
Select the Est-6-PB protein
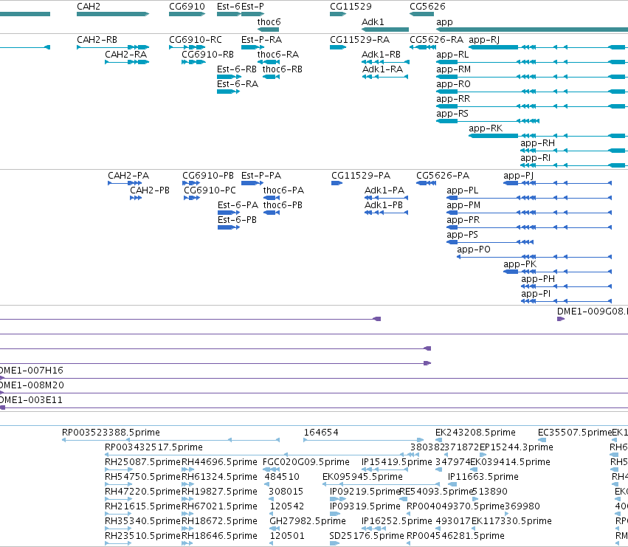coord(229,227)
